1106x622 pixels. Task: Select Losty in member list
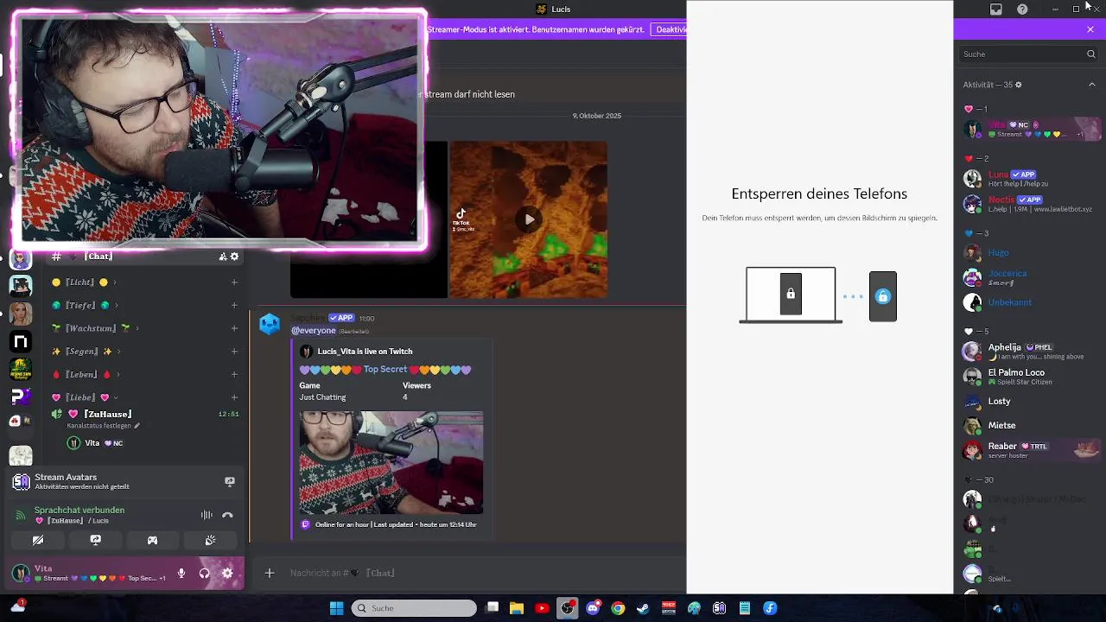coord(1028,402)
